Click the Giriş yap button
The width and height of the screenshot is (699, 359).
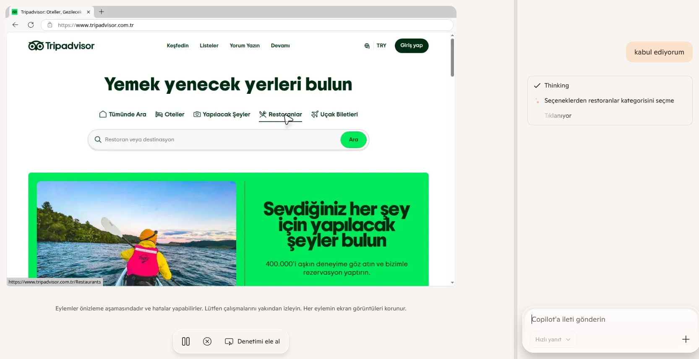point(412,46)
